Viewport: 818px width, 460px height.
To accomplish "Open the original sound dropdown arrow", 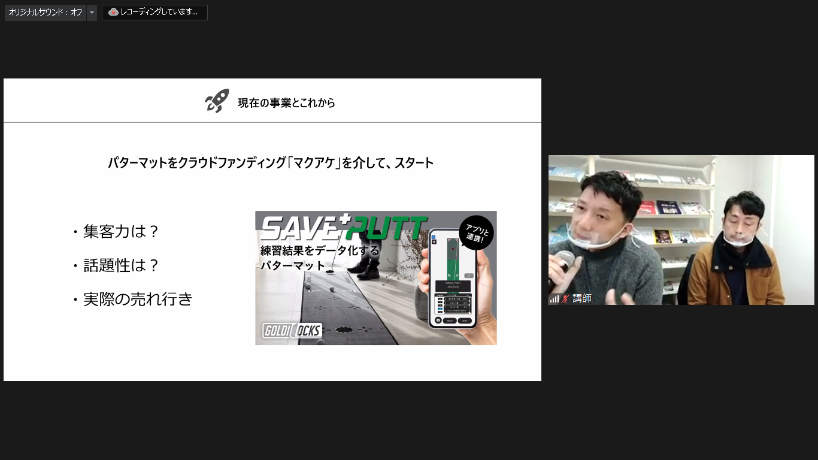I will coord(92,13).
